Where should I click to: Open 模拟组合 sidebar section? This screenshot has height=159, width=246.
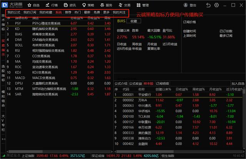point(3,98)
